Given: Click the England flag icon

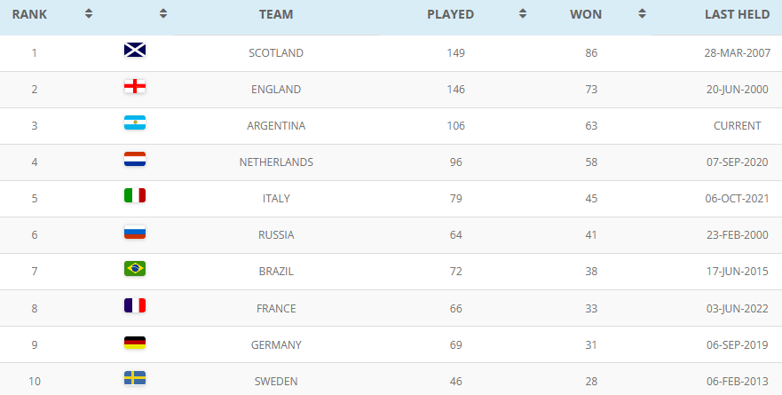Looking at the screenshot, I should click(135, 86).
